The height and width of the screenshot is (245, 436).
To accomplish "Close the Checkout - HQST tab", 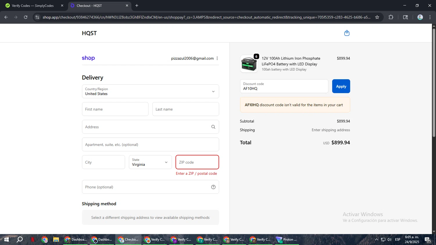I will 127,6.
